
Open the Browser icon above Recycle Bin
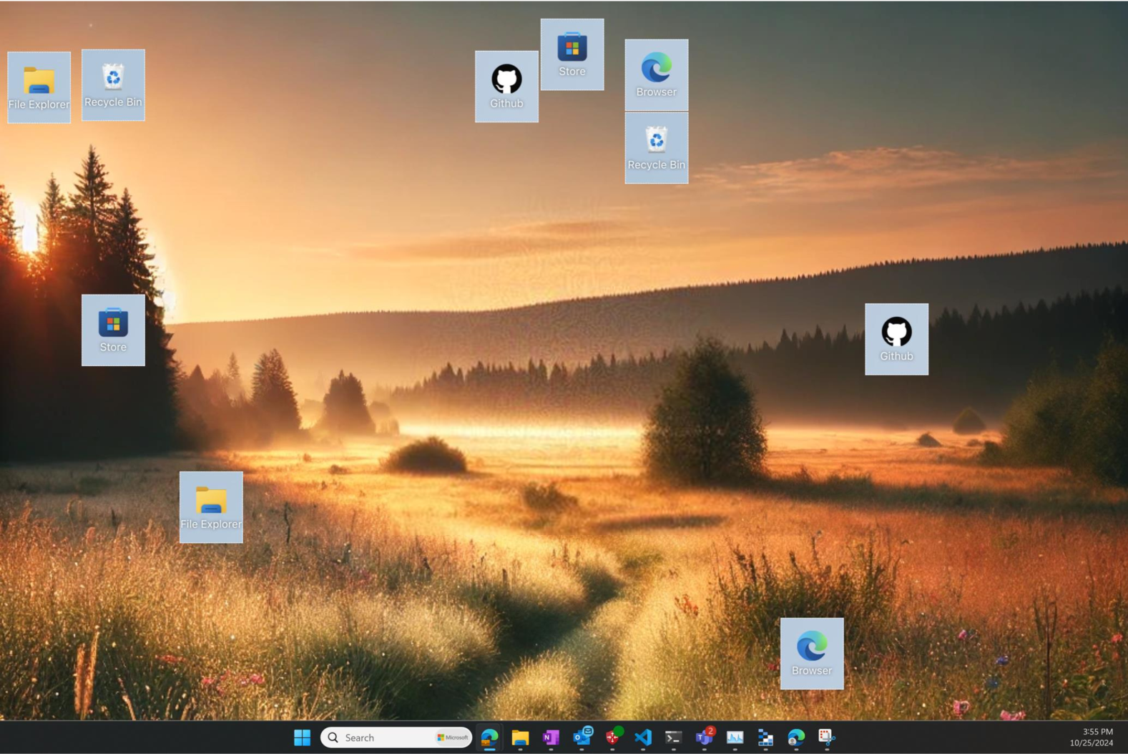[x=656, y=74]
